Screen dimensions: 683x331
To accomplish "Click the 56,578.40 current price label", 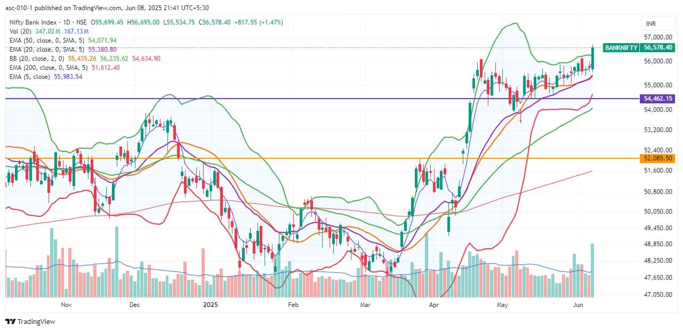I will [658, 47].
